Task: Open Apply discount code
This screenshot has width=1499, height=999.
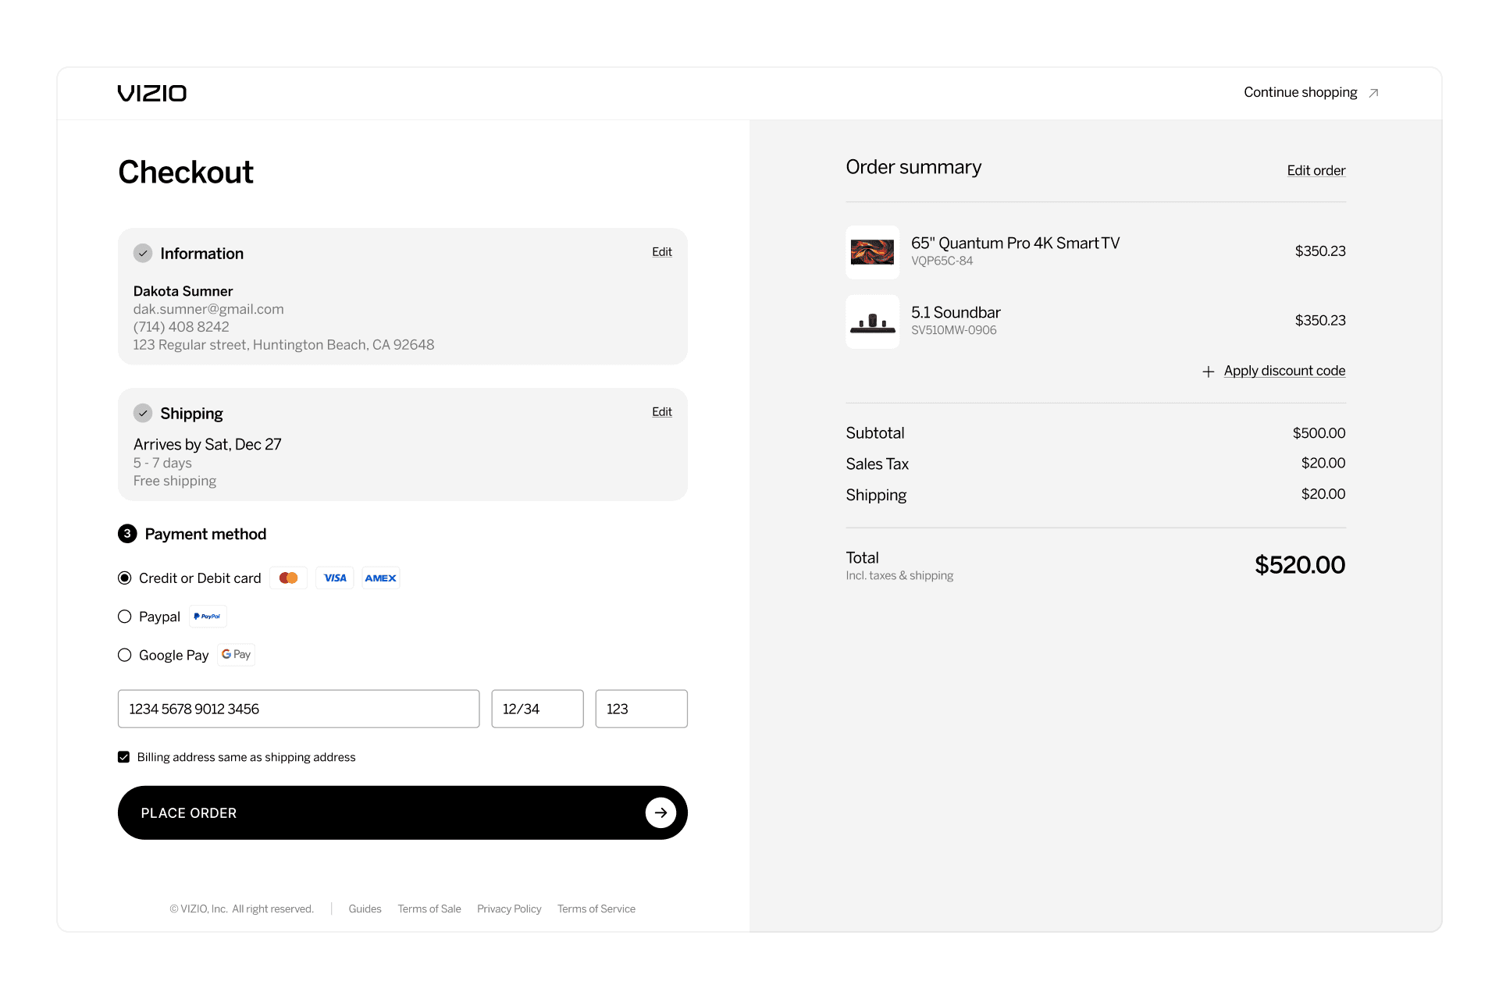Action: pyautogui.click(x=1284, y=371)
